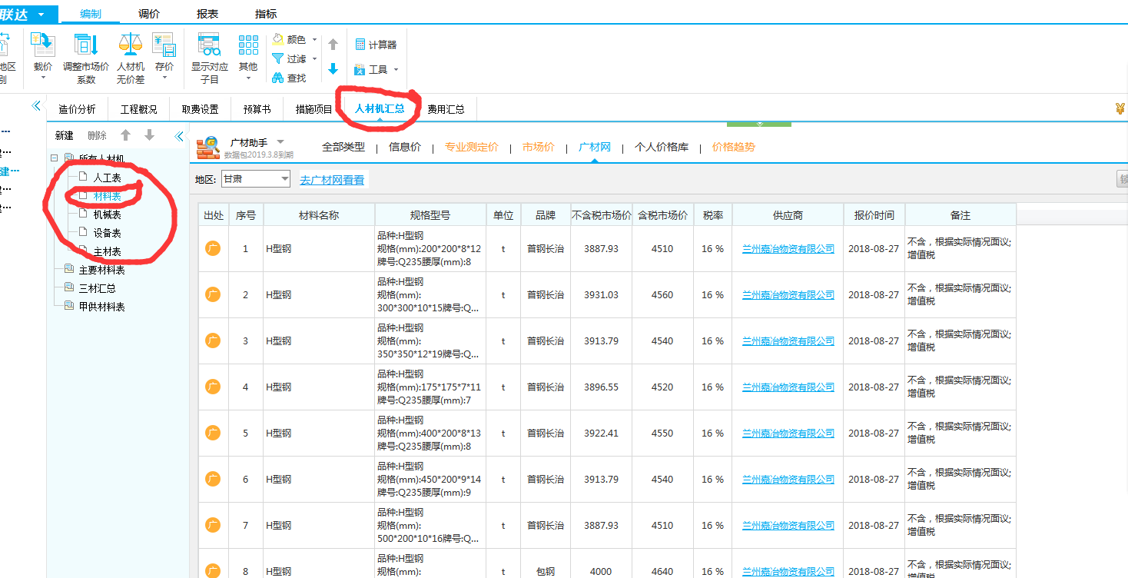Click the orange 广 icon in row 5
1128x578 pixels.
point(213,433)
